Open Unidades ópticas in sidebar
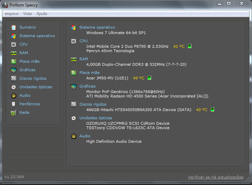Image resolution: width=252 pixels, height=185 pixels. point(36,87)
